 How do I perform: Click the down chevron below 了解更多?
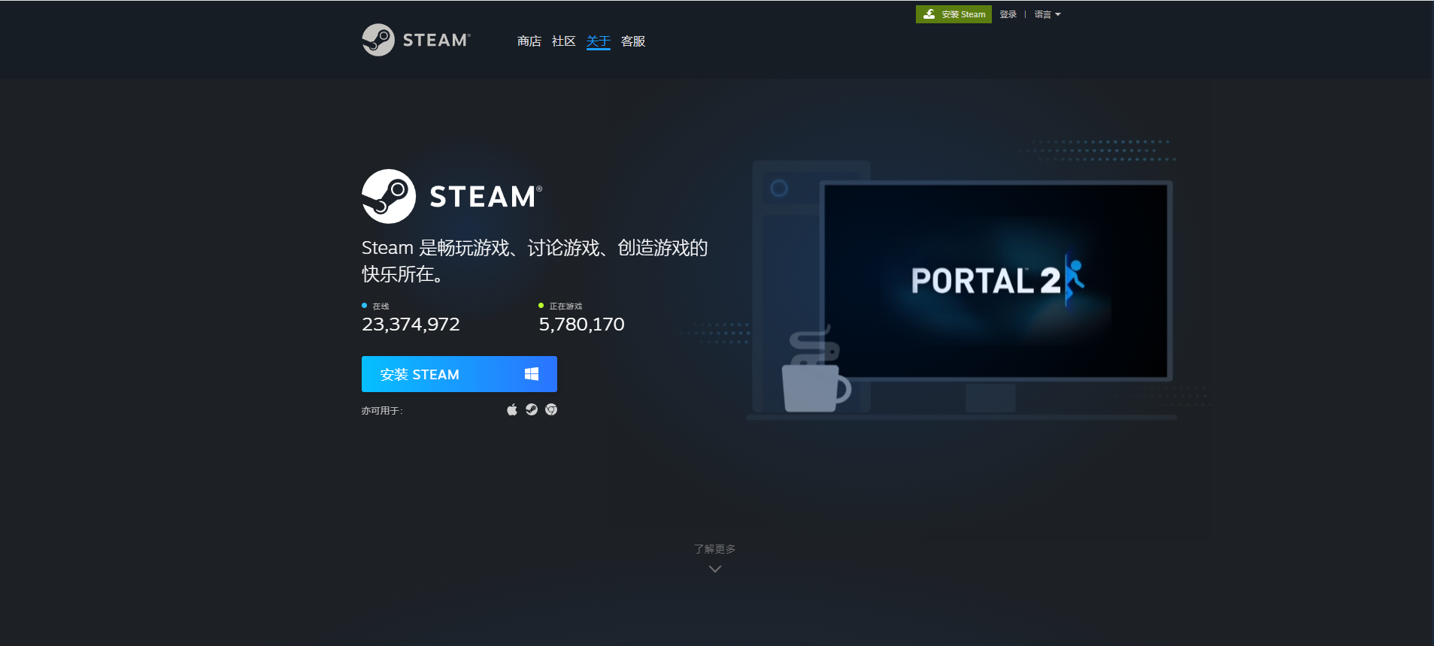(715, 569)
